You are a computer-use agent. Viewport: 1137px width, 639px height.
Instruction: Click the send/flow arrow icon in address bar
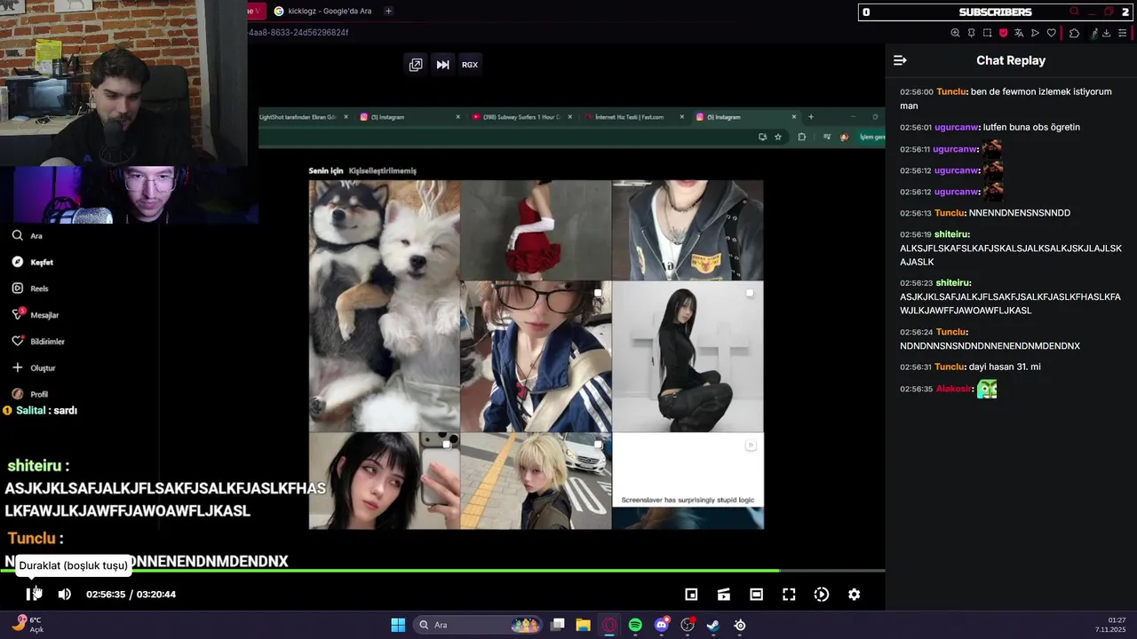tap(1035, 33)
